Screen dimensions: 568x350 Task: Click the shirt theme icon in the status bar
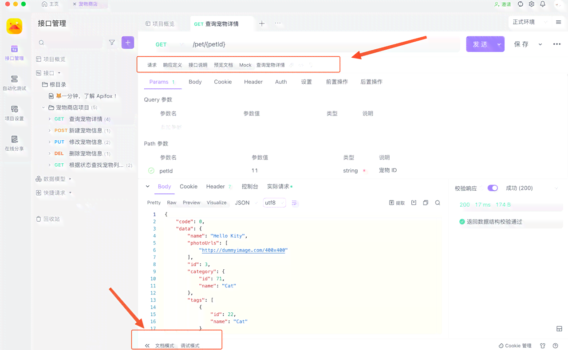click(x=543, y=346)
